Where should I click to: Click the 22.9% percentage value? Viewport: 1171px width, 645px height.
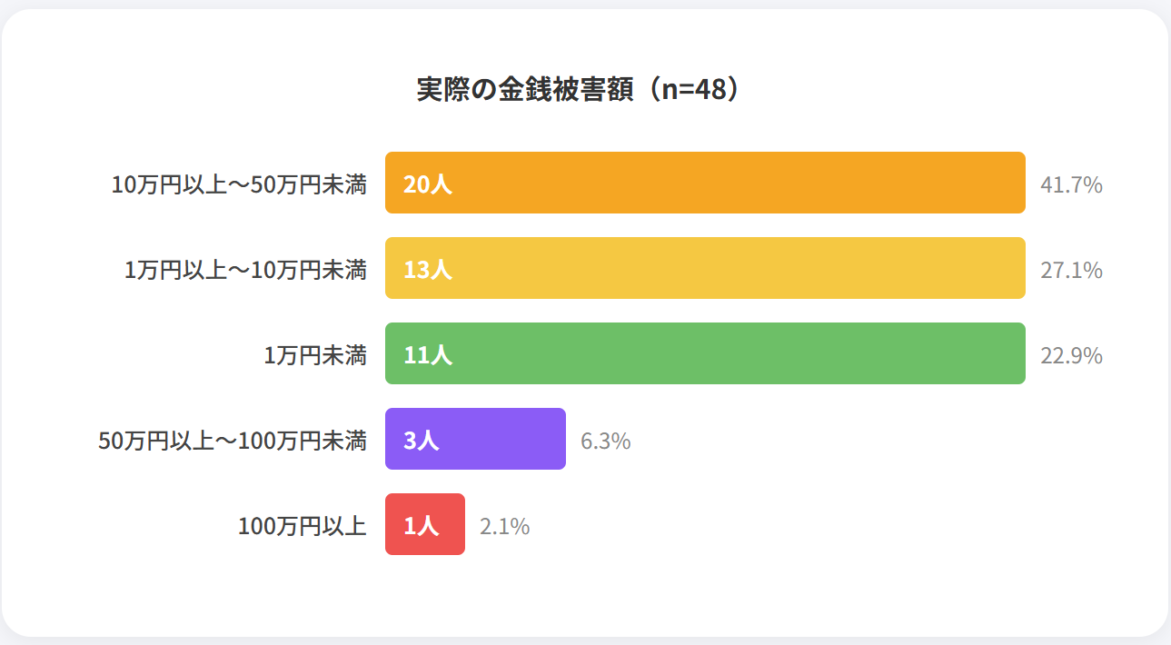pyautogui.click(x=1071, y=356)
